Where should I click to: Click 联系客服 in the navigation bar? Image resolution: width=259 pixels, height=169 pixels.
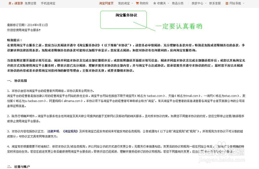click(x=215, y=3)
